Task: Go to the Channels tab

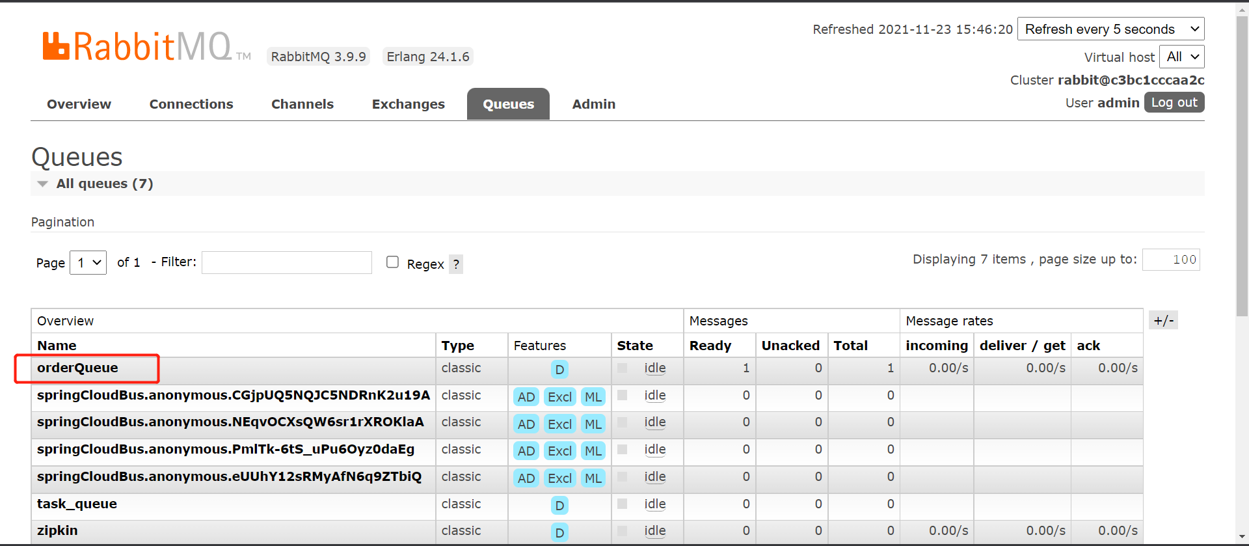Action: point(302,104)
